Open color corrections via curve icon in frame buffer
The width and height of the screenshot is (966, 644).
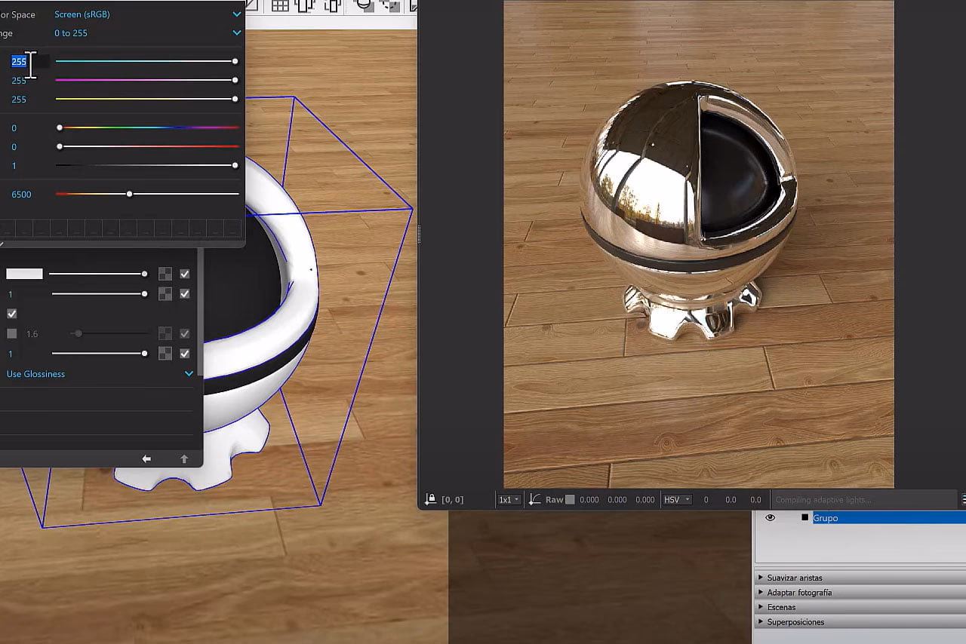point(534,499)
